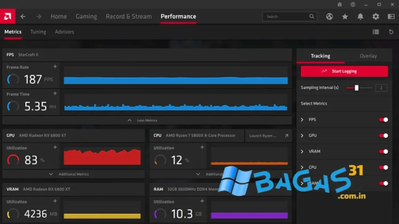Toggle the sidebar panel icon
This screenshot has width=399, height=224.
pos(391,16)
